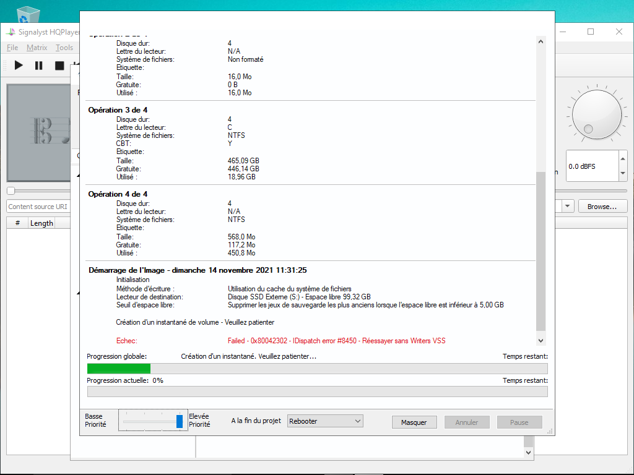Viewport: 634px width, 475px height.
Task: Click the Pause button in backup dialog
Action: (519, 422)
